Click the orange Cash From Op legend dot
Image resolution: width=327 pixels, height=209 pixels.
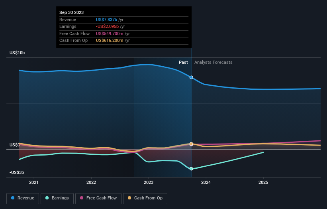click(x=129, y=198)
